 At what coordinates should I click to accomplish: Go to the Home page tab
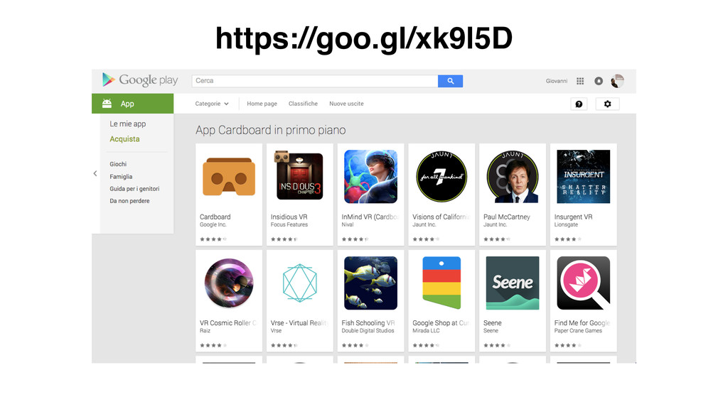[262, 104]
